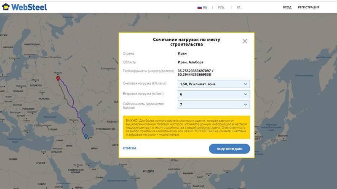Viewport: 337px width, 189px height.
Task: Click the red origin map marker
Action: coord(58,78)
